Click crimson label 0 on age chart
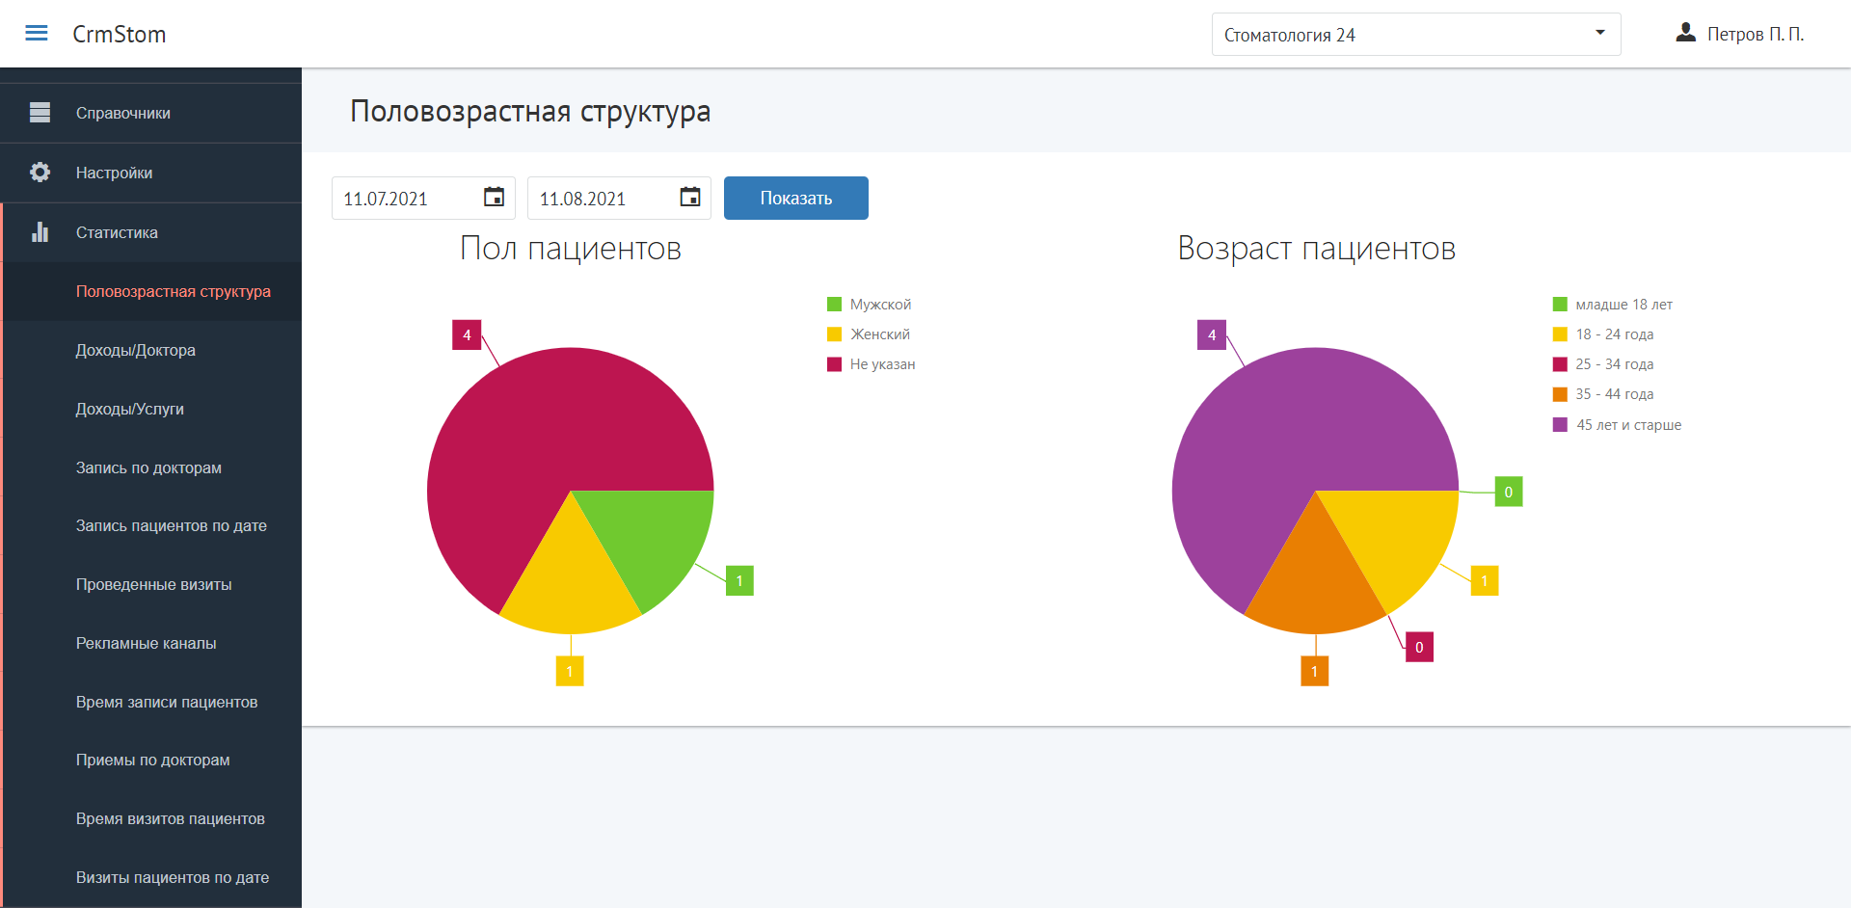The width and height of the screenshot is (1851, 908). (1419, 647)
